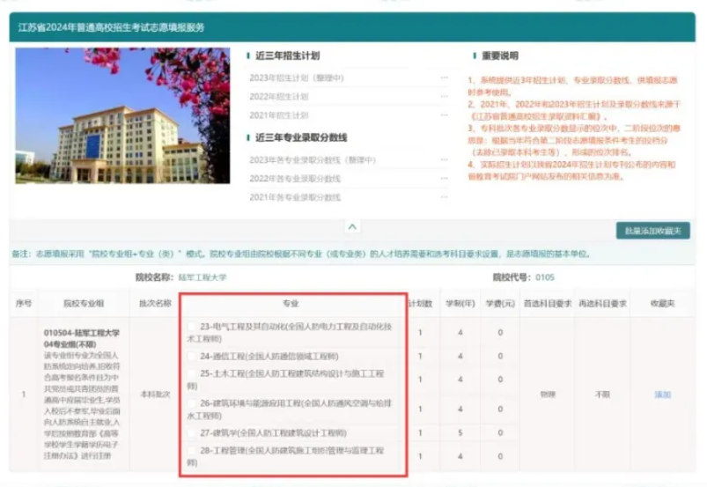This screenshot has width=707, height=487.
Task: Check the 23-电气工程及其自动化 major checkbox
Action: tap(192, 327)
